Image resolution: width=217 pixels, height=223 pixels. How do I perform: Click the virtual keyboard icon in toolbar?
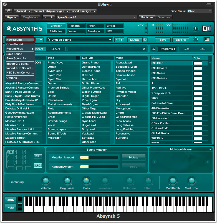coord(207,40)
